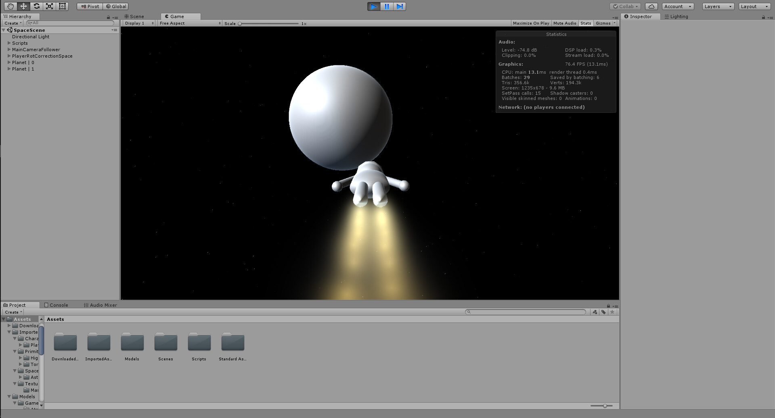Image resolution: width=775 pixels, height=418 pixels.
Task: Open Unity Cloud services
Action: point(651,6)
